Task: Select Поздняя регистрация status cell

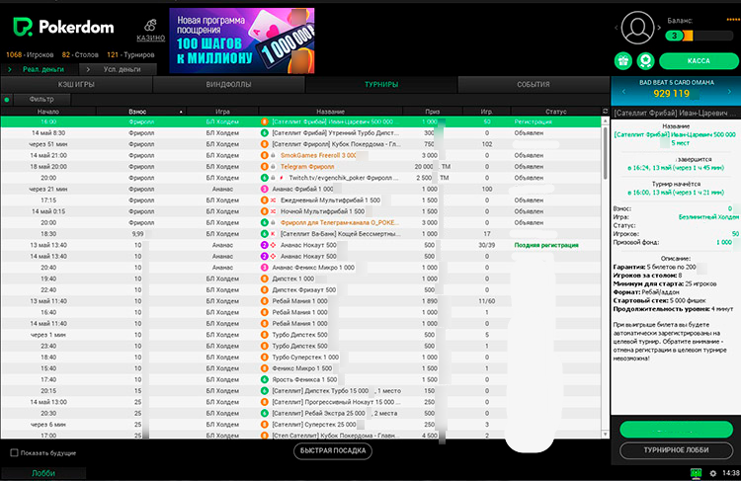Action: (x=546, y=245)
